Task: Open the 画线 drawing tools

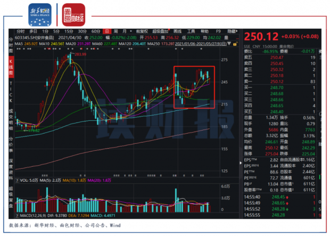Action: 177,31
